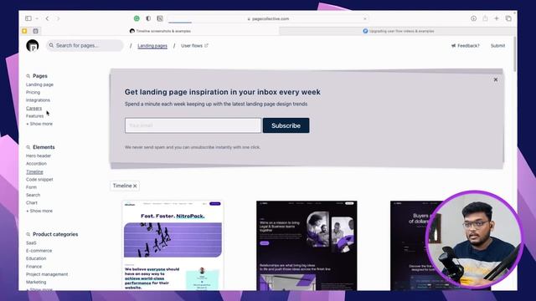The image size is (536, 301).
Task: Click the Feedback link
Action: point(466,46)
